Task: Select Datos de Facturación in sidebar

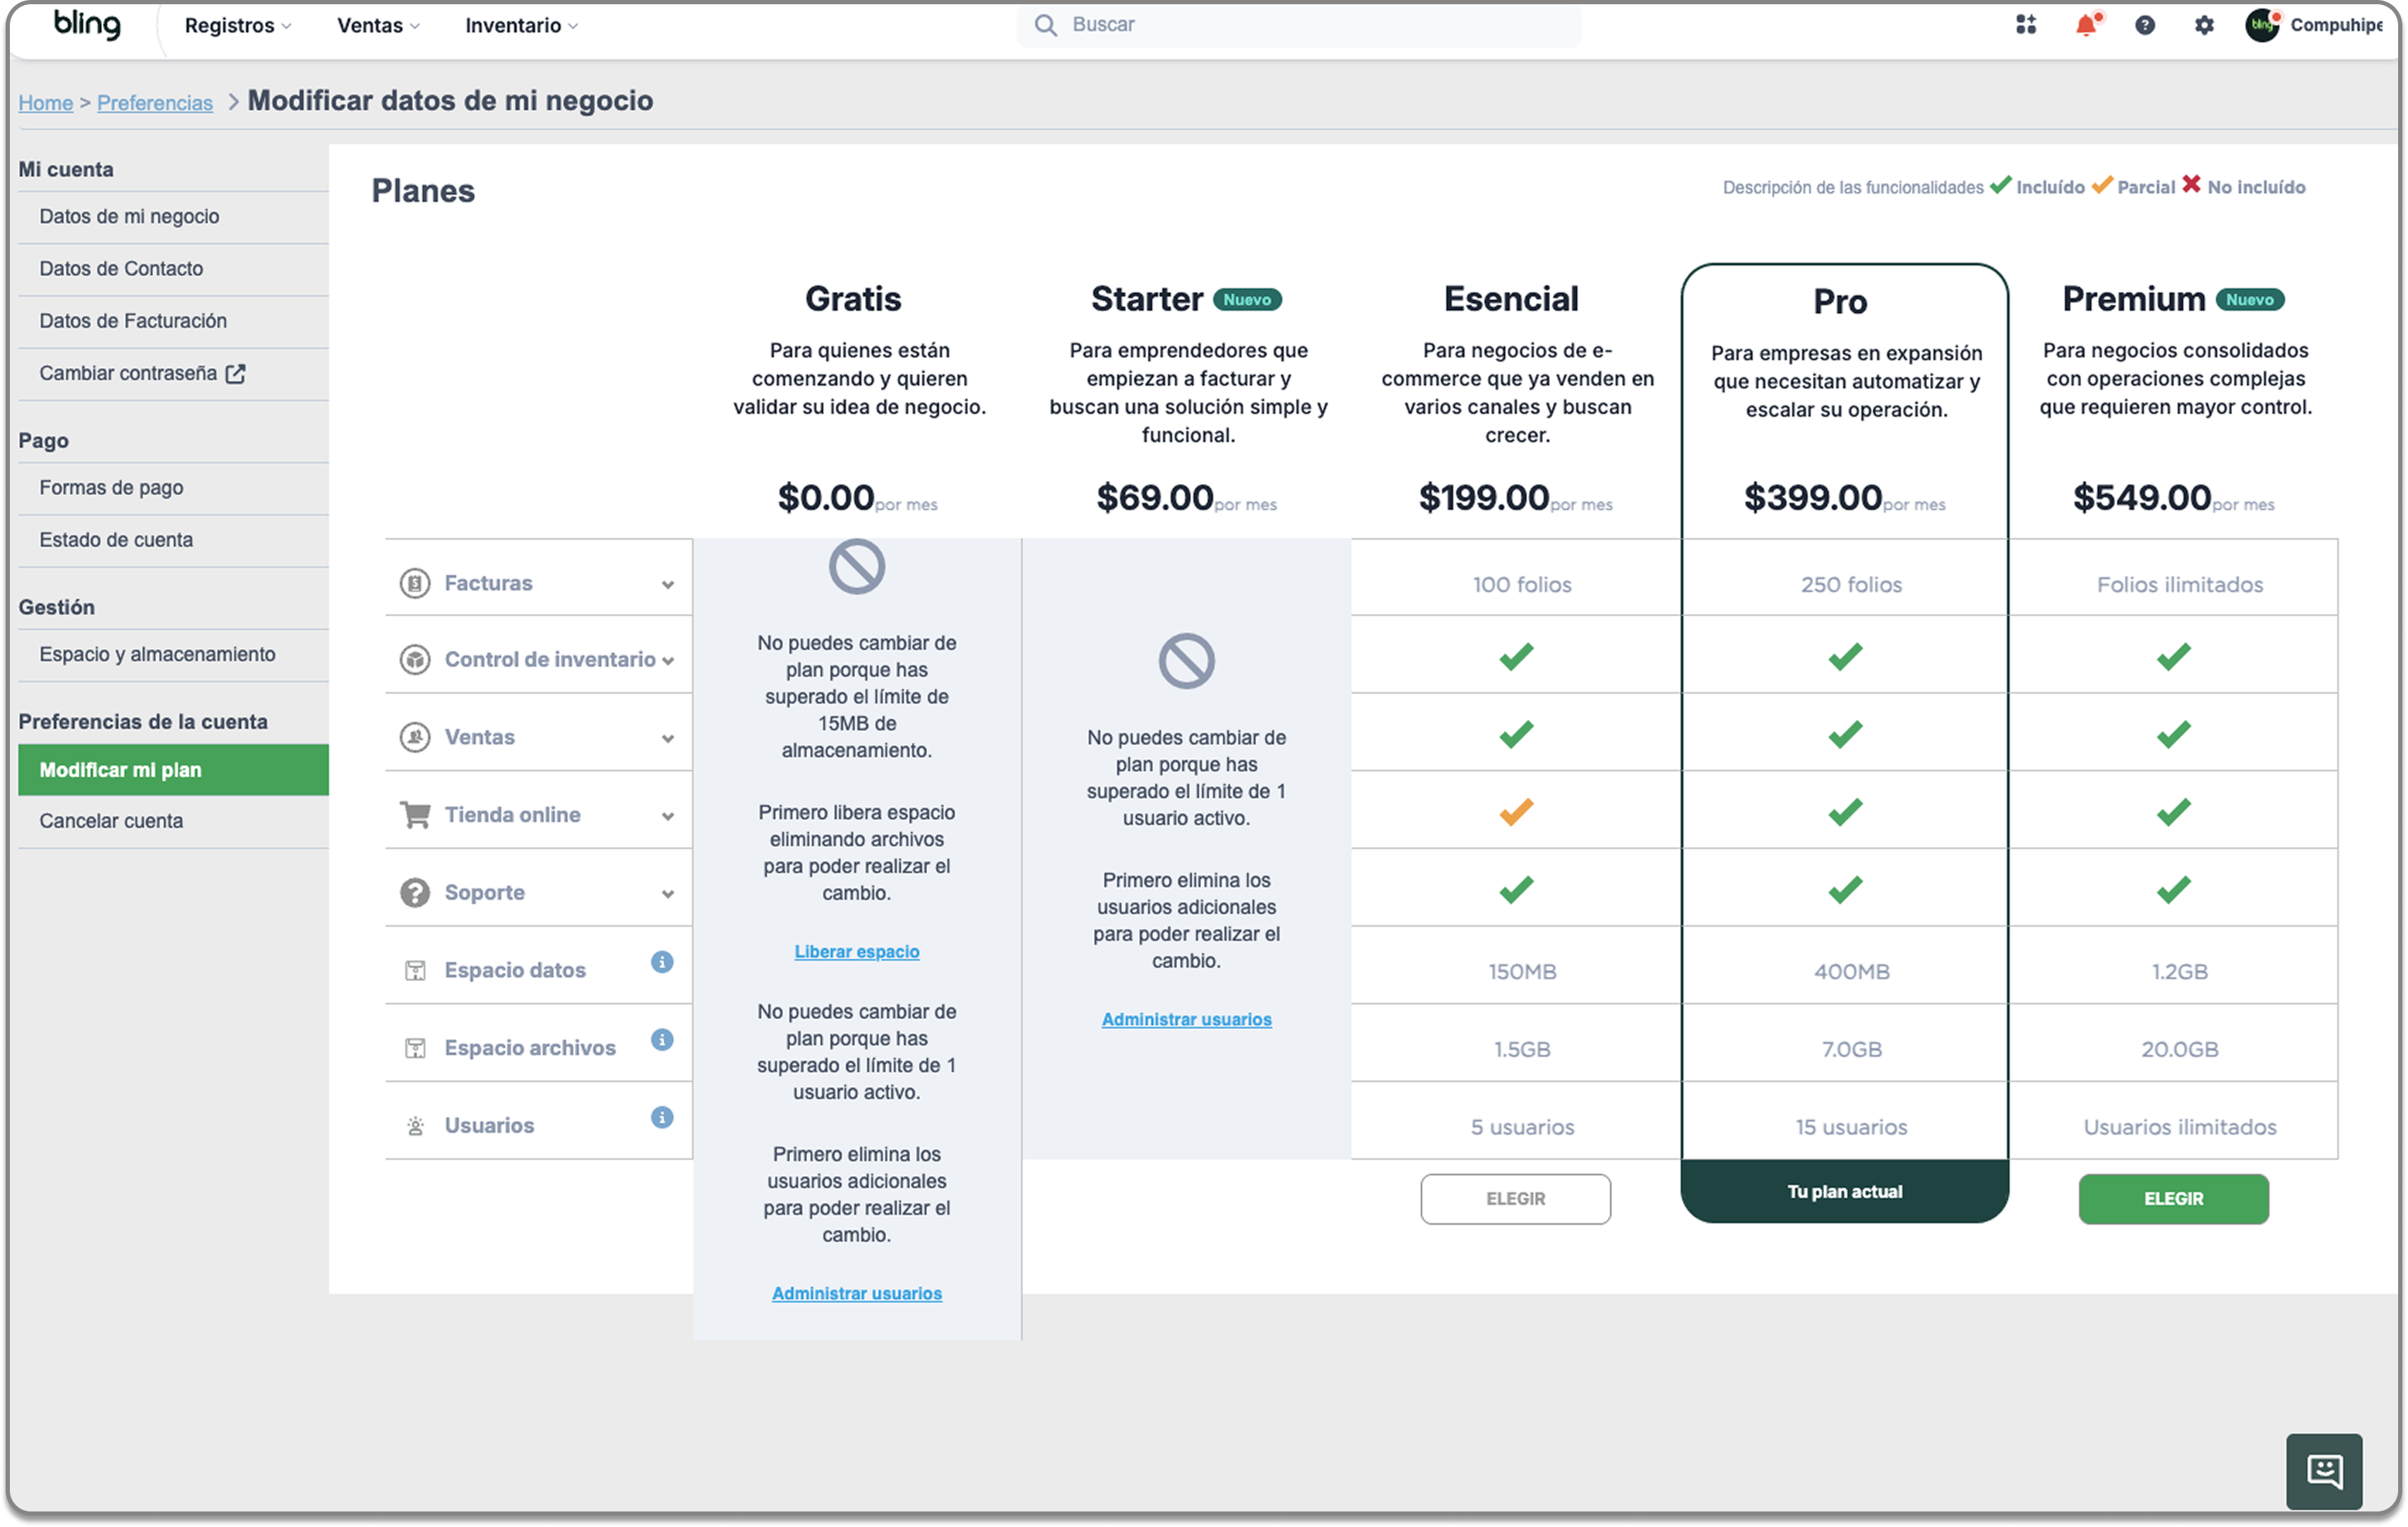Action: (x=173, y=321)
